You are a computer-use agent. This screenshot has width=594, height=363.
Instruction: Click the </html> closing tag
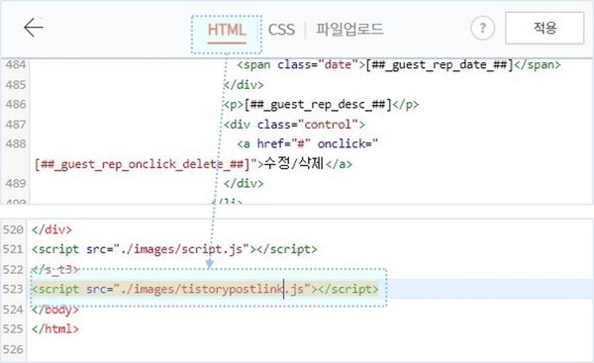(x=55, y=329)
